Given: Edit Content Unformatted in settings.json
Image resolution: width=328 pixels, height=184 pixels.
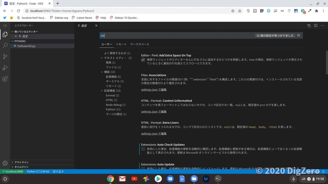Looking at the screenshot, I should 154,111.
